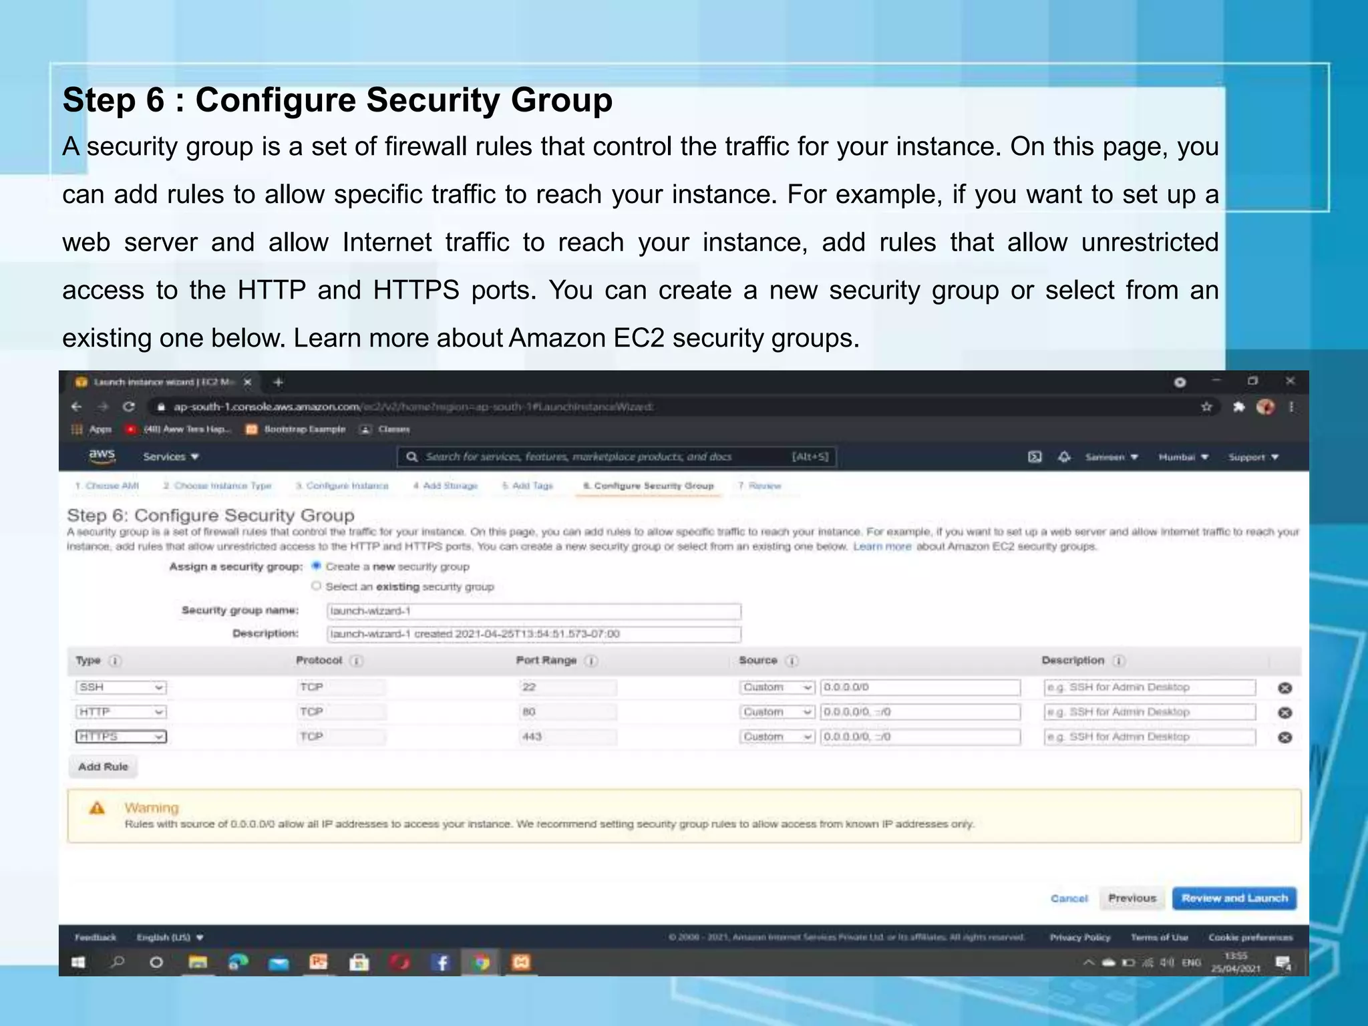Open the Mail app from the taskbar
Image resolution: width=1368 pixels, height=1026 pixels.
click(x=279, y=963)
